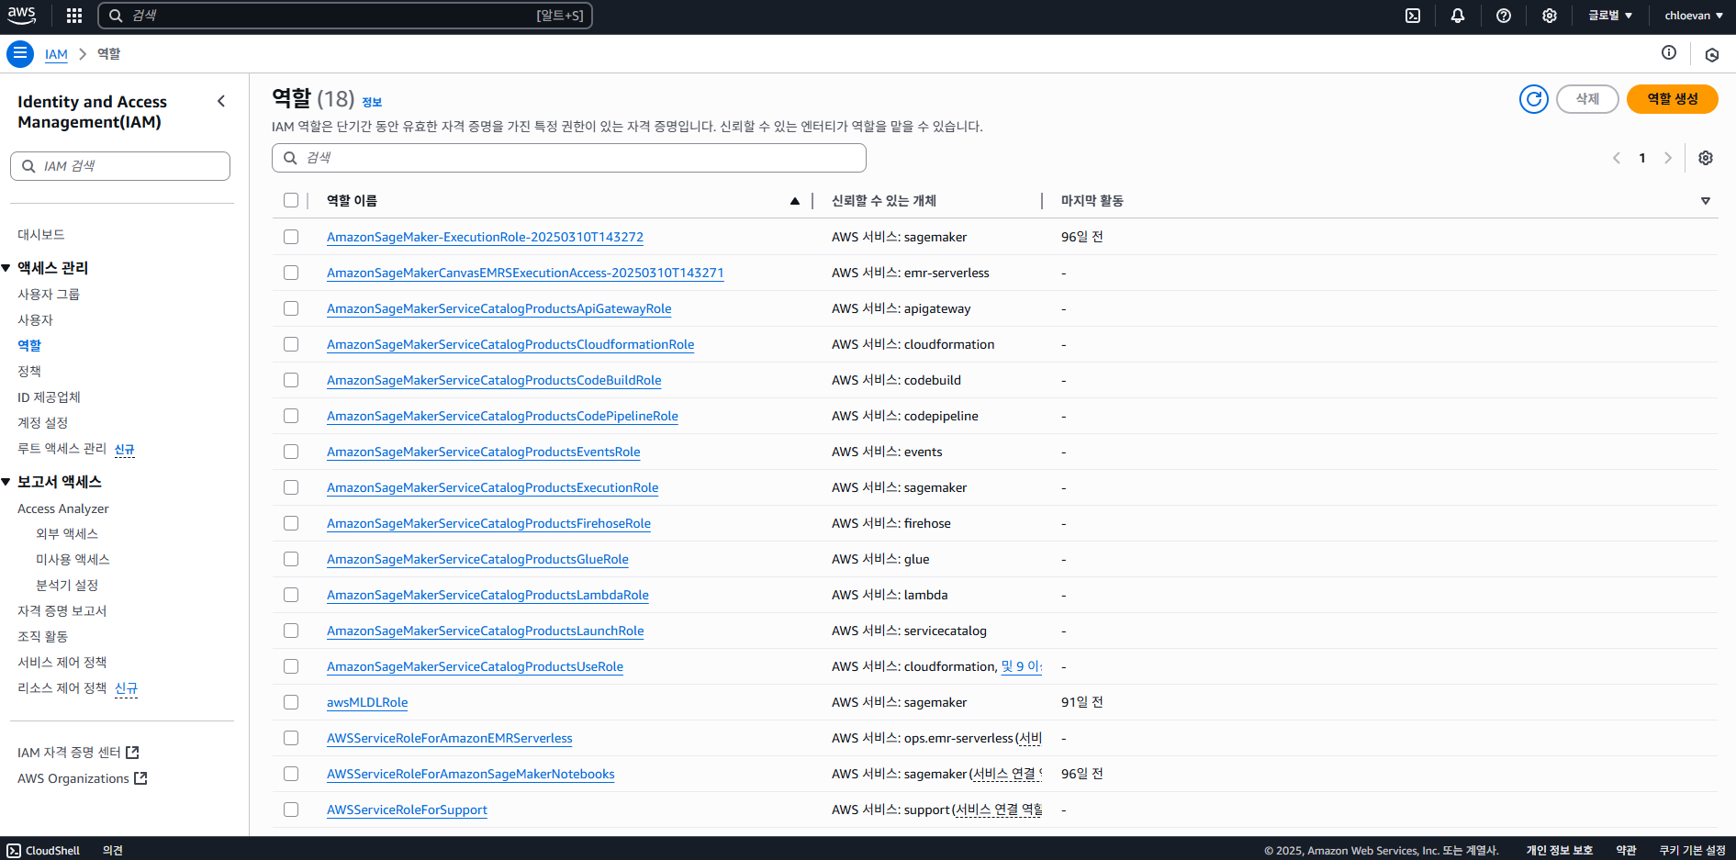Expand '및 9 이' more trusted entities link

[1021, 666]
